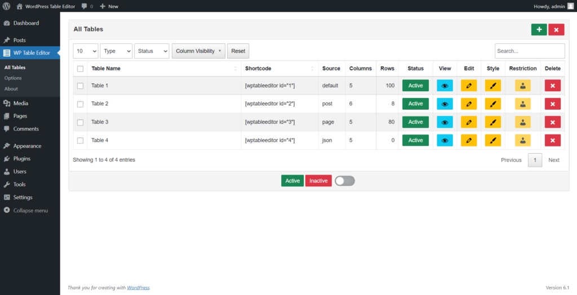This screenshot has width=577, height=295.
Task: Toggle Active status of Table 1
Action: (415, 86)
